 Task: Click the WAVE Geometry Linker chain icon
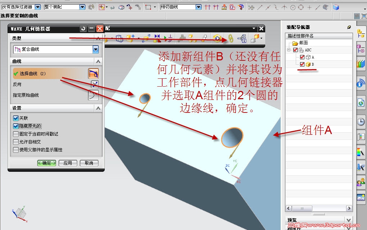231,38
